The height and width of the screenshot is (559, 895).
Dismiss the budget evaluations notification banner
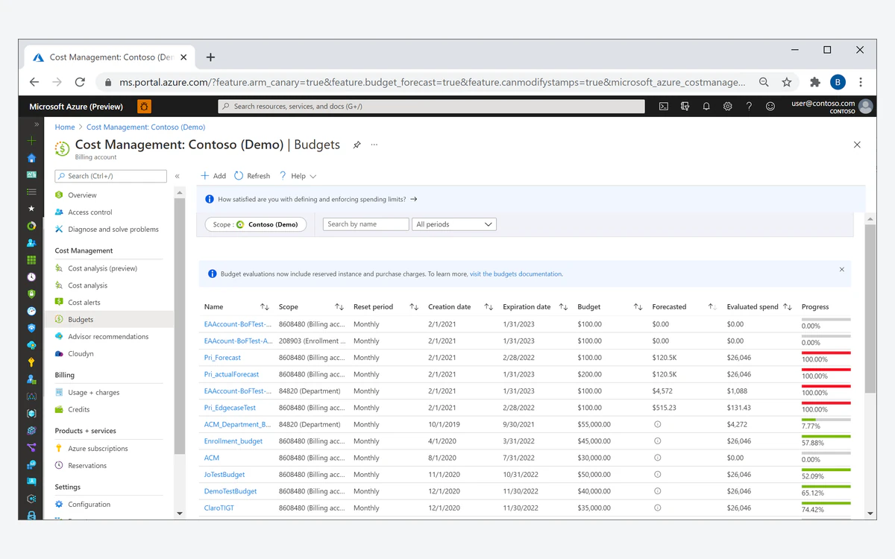click(842, 270)
